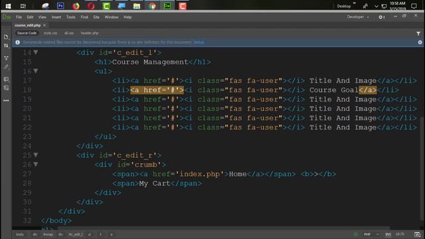Select the ul tag in tag selector
The image size is (425, 239).
[x=89, y=234]
